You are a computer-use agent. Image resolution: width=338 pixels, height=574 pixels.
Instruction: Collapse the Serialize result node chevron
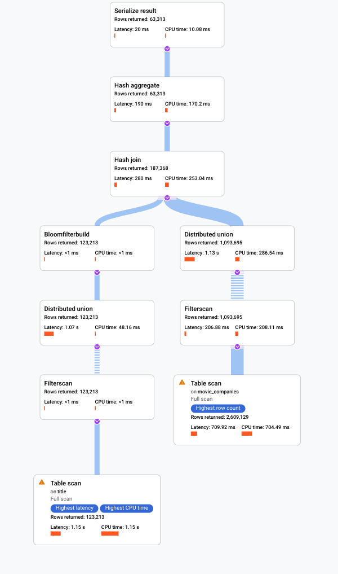coord(167,49)
